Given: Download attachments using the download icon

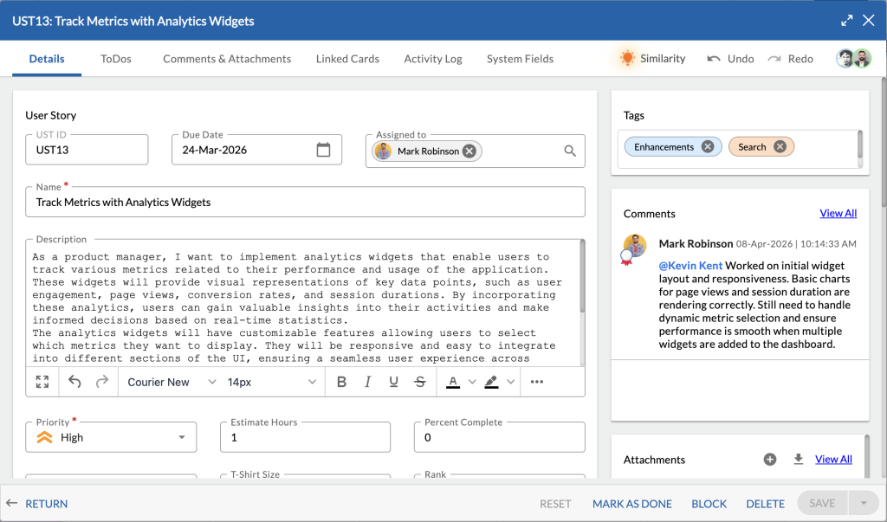Looking at the screenshot, I should (x=798, y=459).
